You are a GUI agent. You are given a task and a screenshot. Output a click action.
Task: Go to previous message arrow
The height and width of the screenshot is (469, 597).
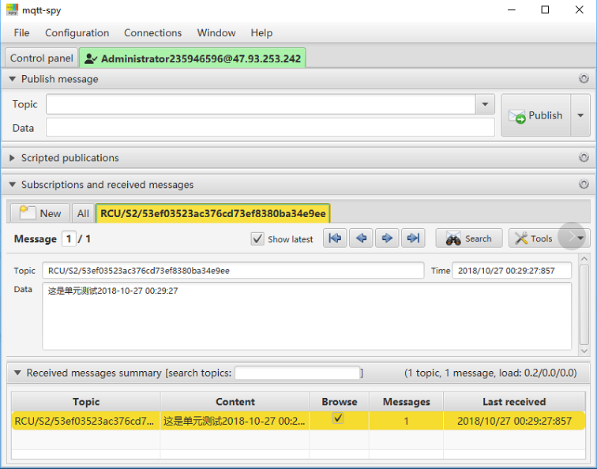click(x=362, y=238)
